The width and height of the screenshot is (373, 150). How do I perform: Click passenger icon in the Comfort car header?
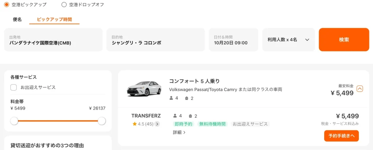click(172, 98)
